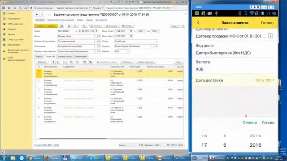The image size is (287, 161).
Task: Expand Торговый представитель dropdown arrow
Action: 96,51
